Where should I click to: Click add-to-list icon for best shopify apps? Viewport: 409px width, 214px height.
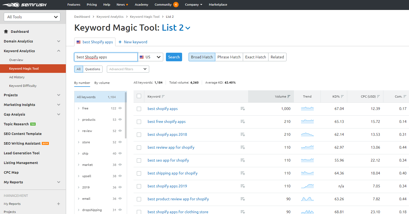[243, 109]
